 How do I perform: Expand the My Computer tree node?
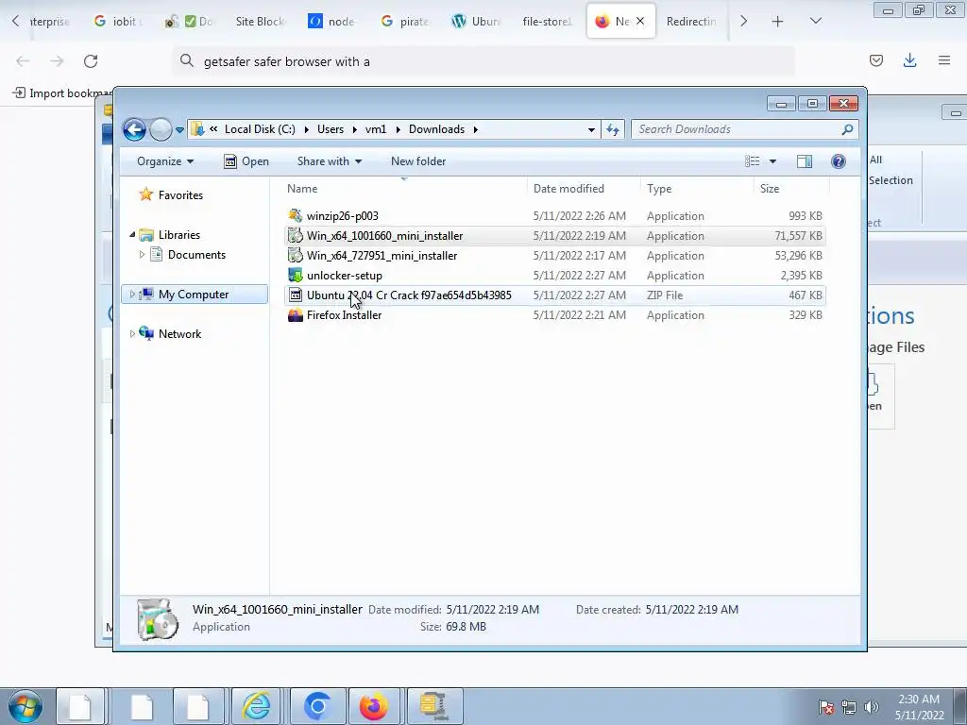(x=132, y=295)
